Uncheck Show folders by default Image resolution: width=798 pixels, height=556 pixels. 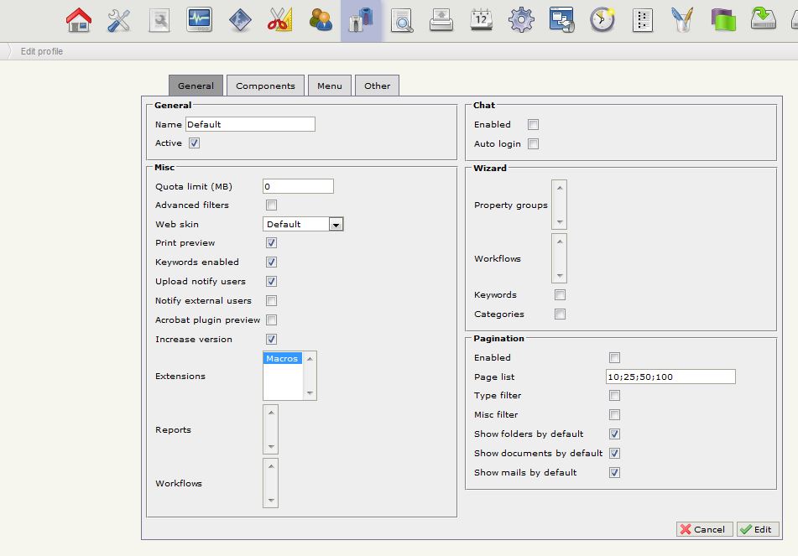click(x=614, y=434)
